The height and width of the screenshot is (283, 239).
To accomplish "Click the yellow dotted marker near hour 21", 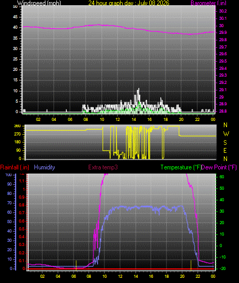I will coord(191,265).
